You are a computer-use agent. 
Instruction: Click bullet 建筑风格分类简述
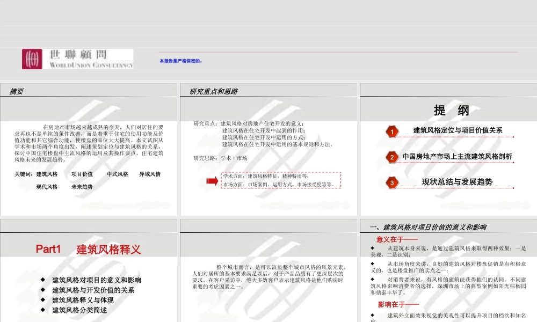[x=79, y=310]
